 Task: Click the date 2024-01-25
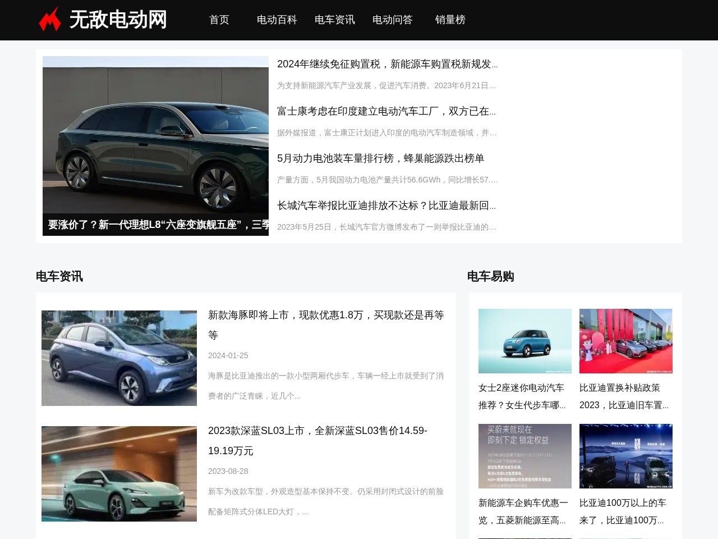[228, 355]
